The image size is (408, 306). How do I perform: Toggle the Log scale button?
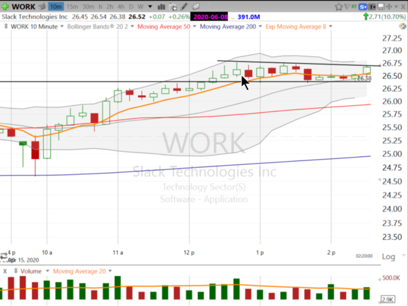pyautogui.click(x=388, y=257)
